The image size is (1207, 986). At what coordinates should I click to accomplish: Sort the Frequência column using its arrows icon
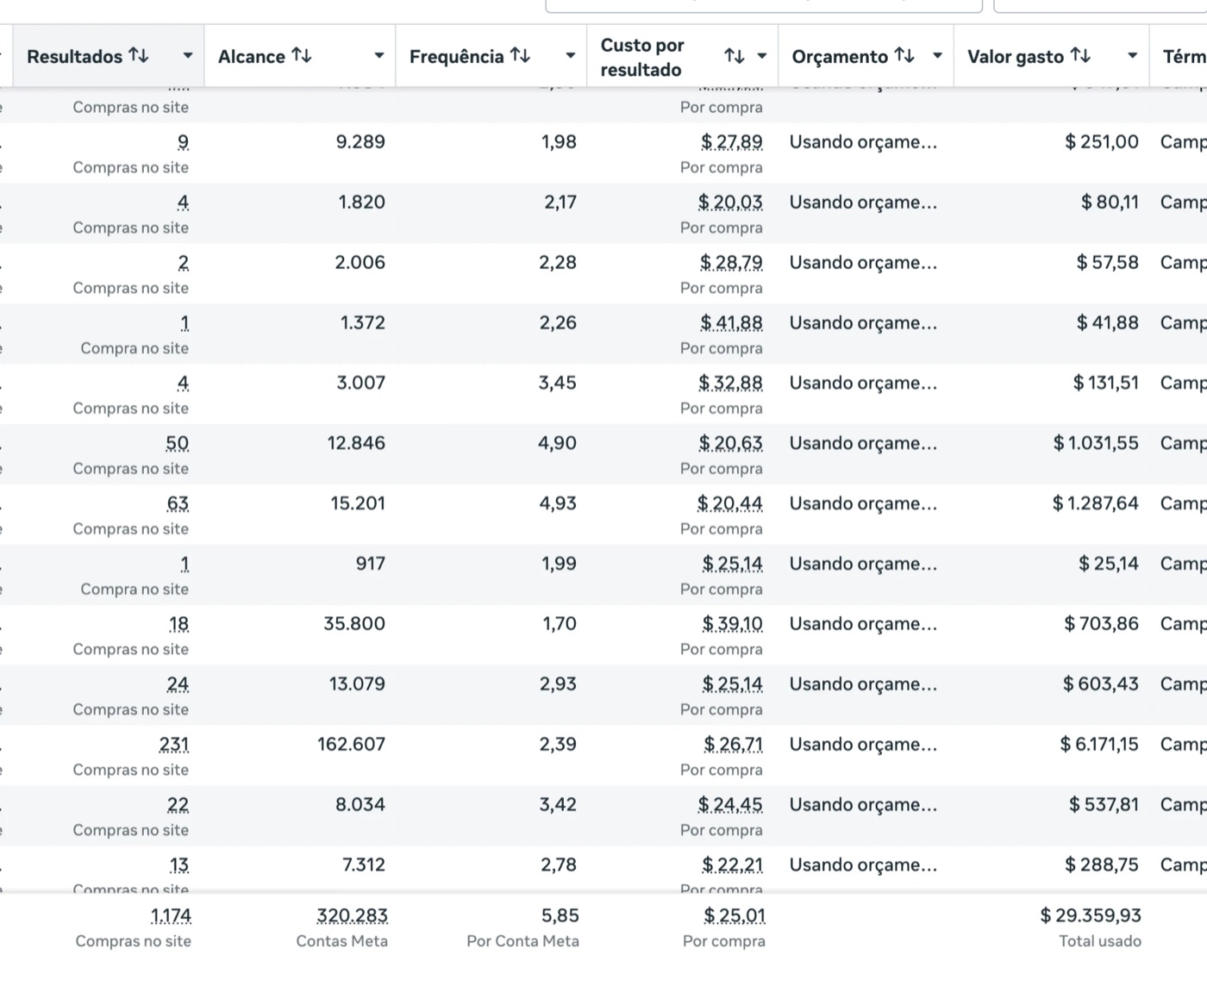point(520,56)
